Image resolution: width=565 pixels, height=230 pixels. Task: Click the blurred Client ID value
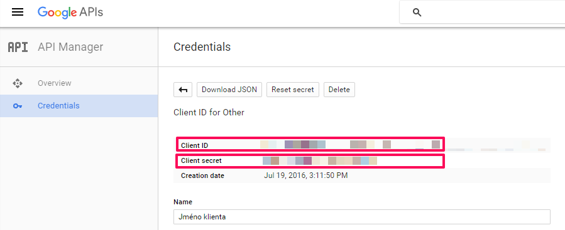(x=350, y=145)
